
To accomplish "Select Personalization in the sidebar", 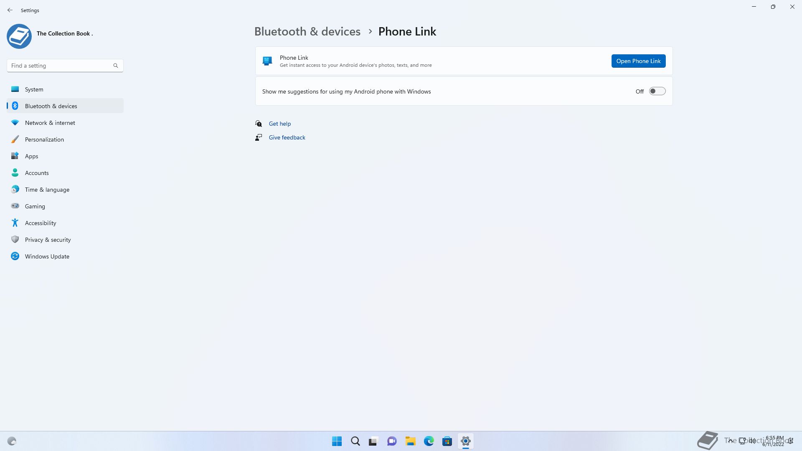I will coord(44,139).
